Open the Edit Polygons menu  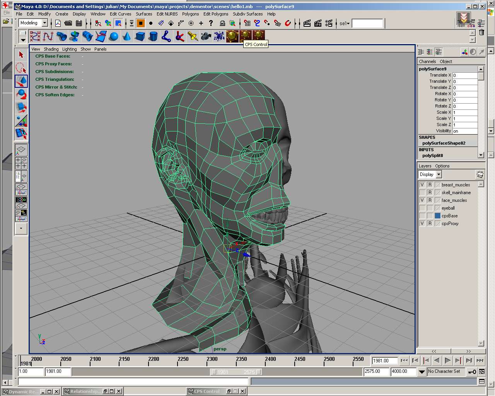click(216, 14)
